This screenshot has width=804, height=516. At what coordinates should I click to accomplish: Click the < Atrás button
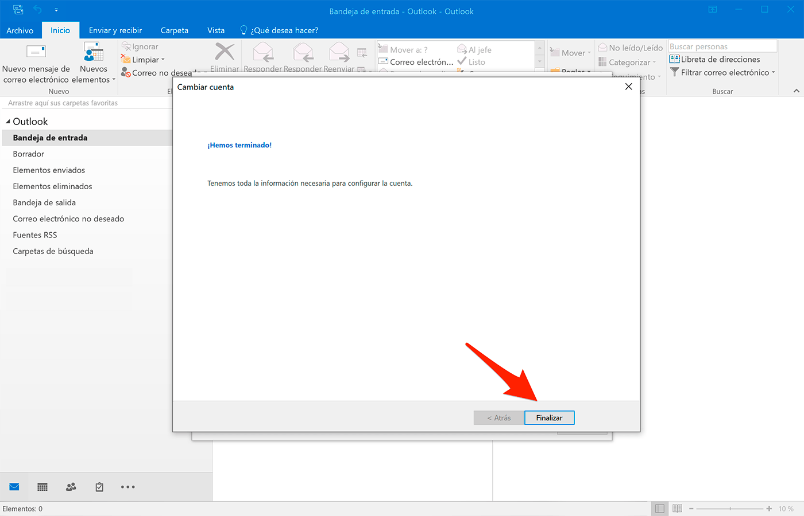[498, 417]
